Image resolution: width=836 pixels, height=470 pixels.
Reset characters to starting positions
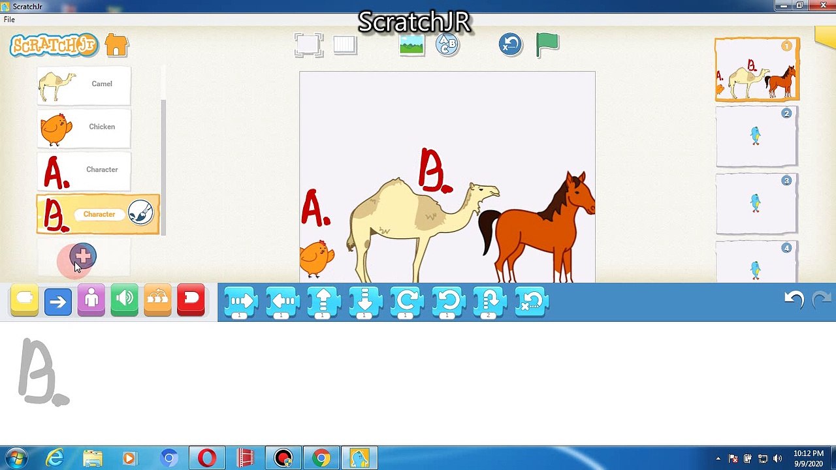point(511,45)
